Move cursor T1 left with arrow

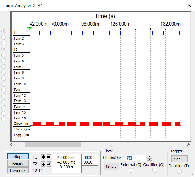[x=43, y=157]
